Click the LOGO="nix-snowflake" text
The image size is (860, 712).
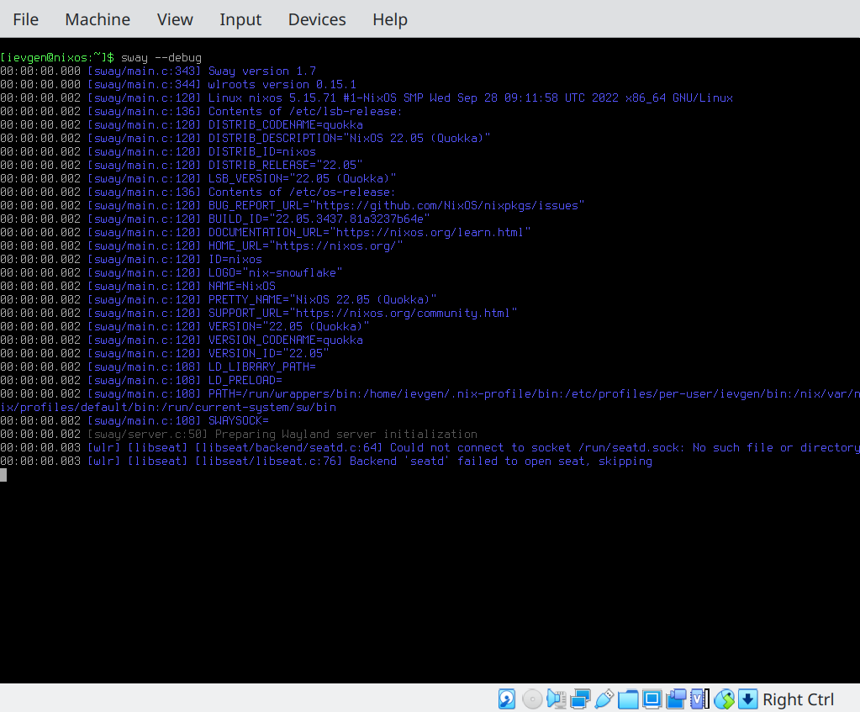pyautogui.click(x=276, y=272)
